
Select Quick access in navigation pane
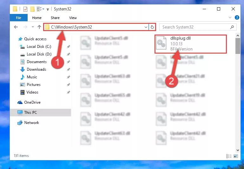[x=35, y=39]
